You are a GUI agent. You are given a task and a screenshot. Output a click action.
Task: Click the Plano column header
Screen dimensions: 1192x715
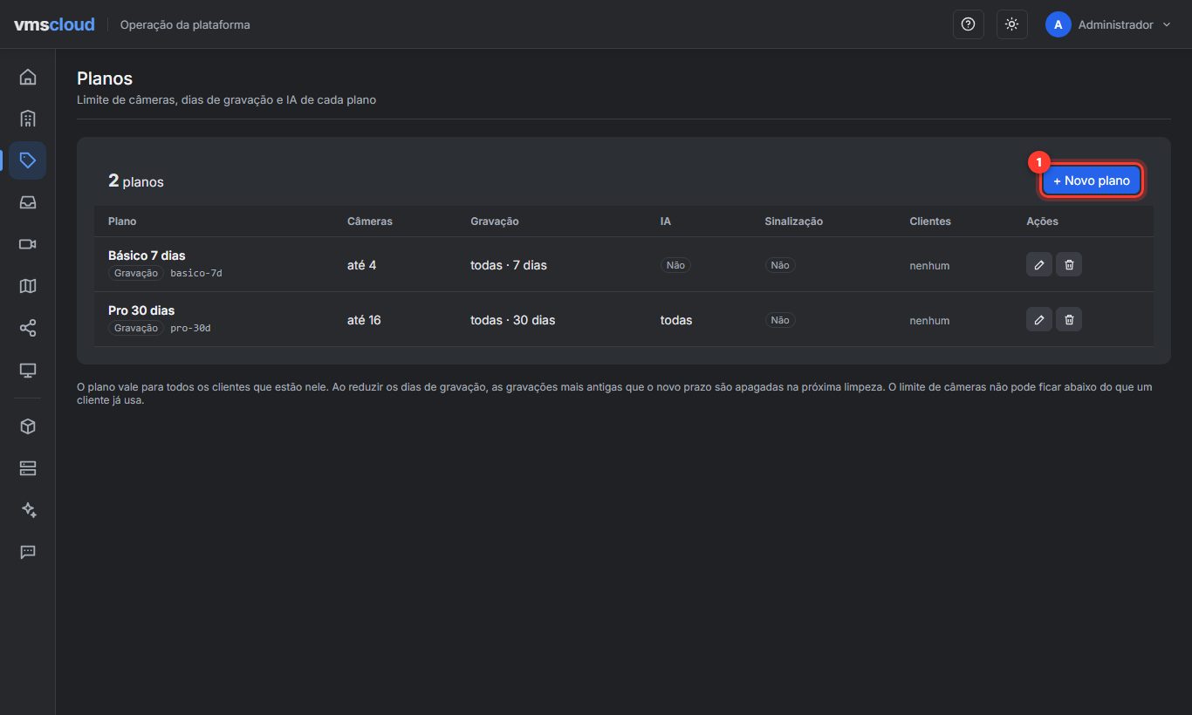(x=122, y=221)
